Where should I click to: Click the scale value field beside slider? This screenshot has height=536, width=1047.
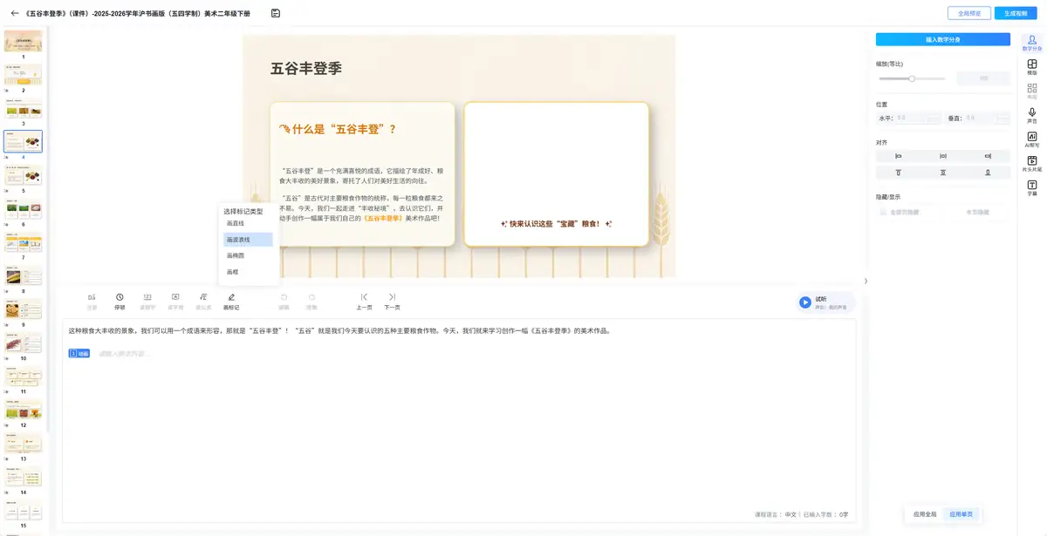pyautogui.click(x=983, y=78)
